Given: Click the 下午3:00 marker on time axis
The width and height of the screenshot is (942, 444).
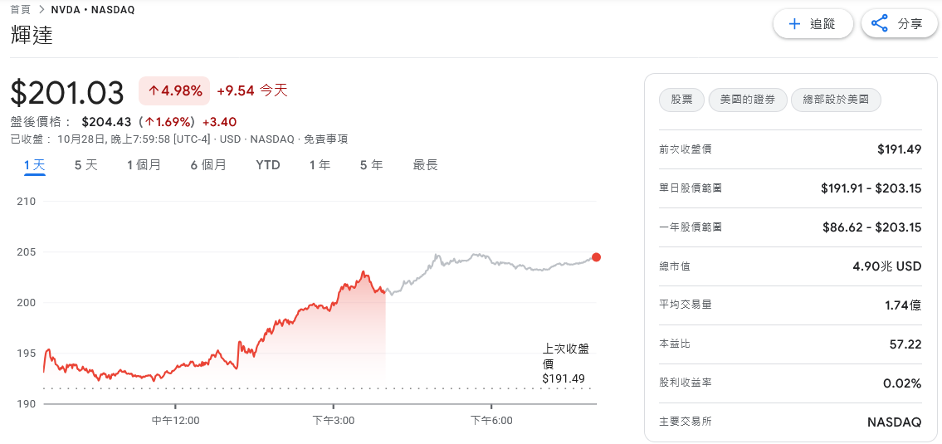Looking at the screenshot, I should (334, 421).
